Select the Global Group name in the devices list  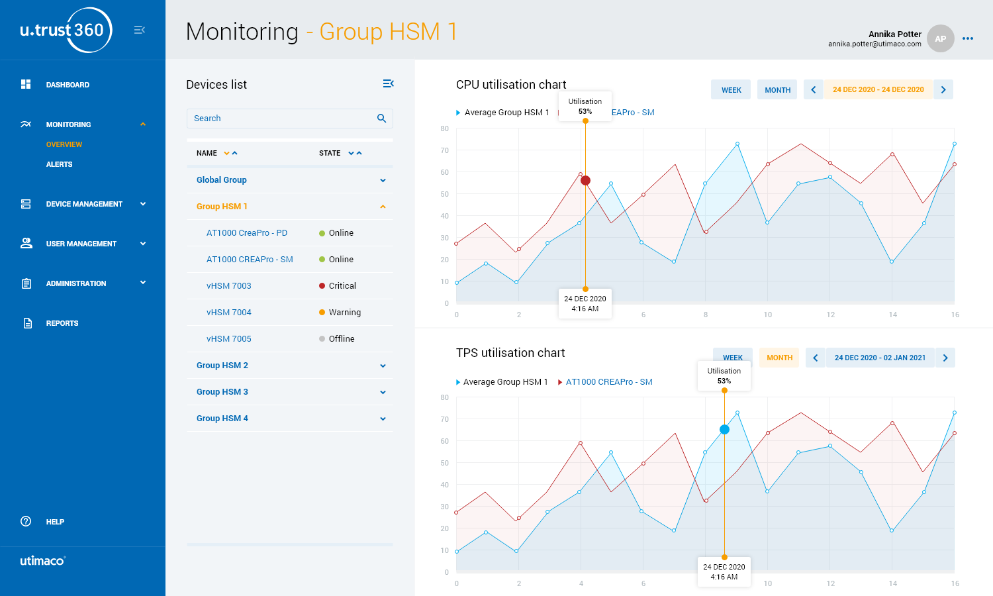[x=222, y=180]
